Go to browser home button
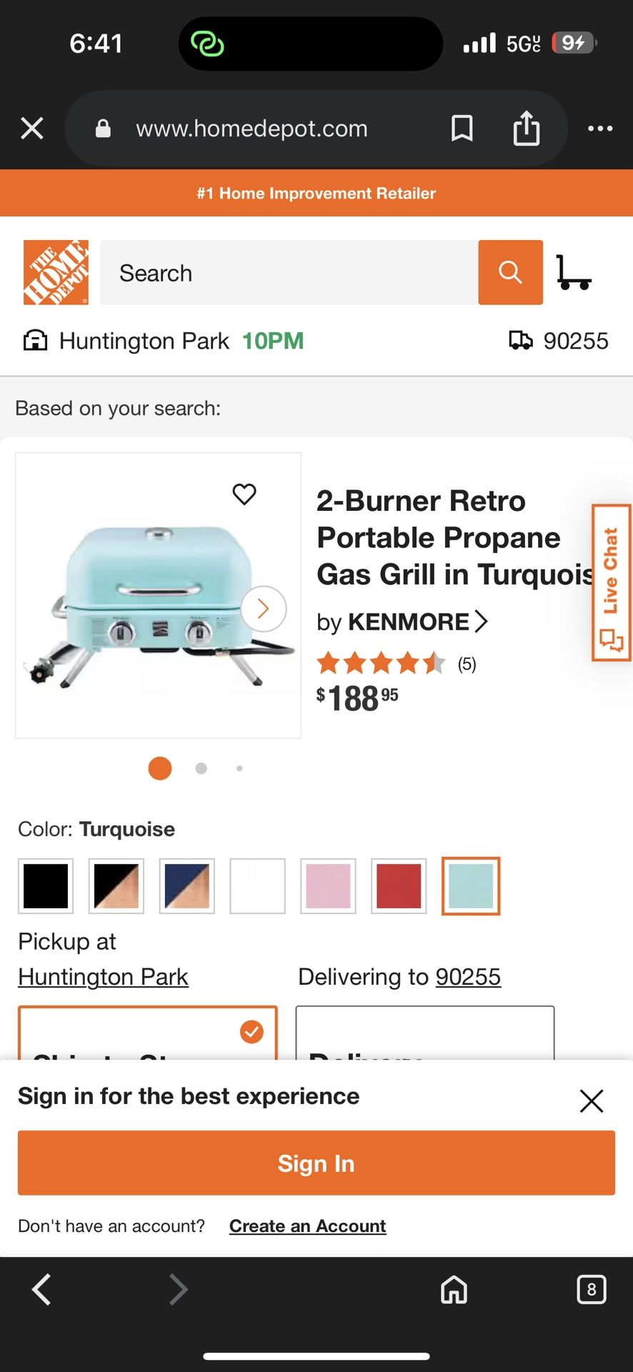Screen dimensions: 633x1372 [454, 1290]
